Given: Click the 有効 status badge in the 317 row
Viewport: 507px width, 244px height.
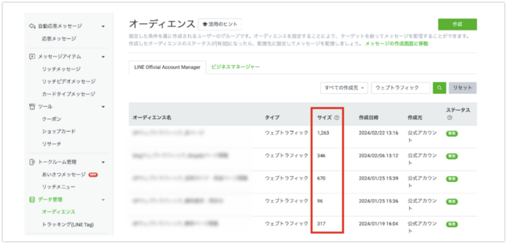Looking at the screenshot, I should click(x=452, y=224).
